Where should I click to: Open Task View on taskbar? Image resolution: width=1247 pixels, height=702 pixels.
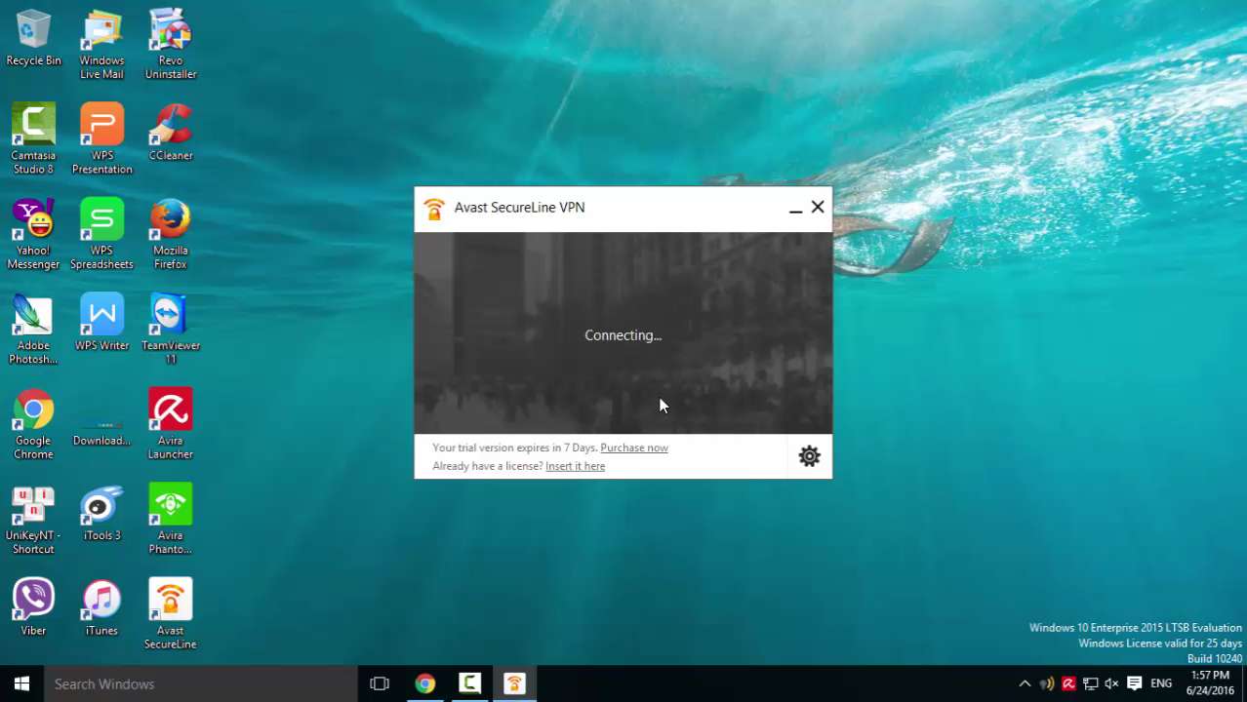[x=380, y=683]
